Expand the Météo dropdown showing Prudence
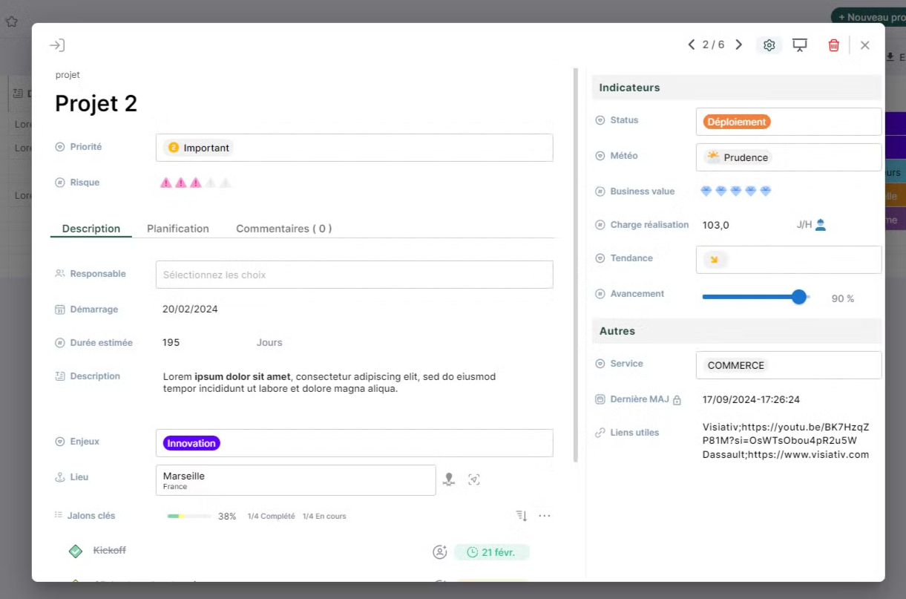Screen dimensions: 906x599 (x=788, y=157)
